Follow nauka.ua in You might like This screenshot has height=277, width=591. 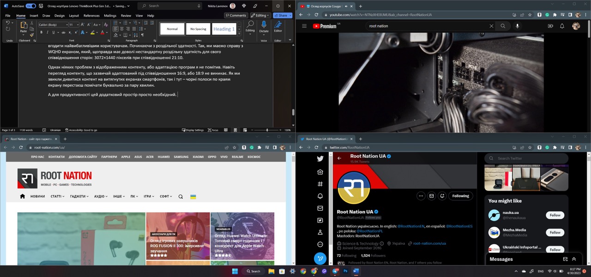tap(555, 215)
